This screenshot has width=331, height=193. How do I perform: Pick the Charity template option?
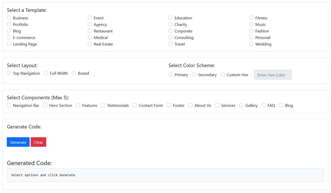[x=170, y=24]
